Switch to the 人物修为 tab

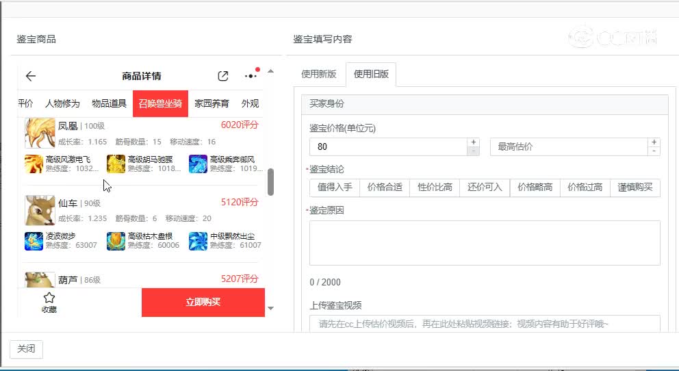point(62,103)
